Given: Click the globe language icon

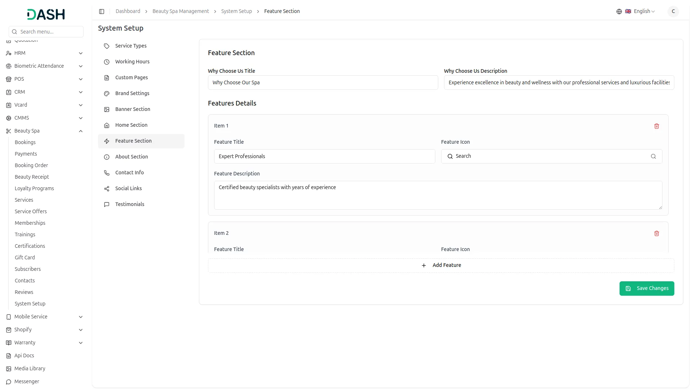Looking at the screenshot, I should [x=619, y=12].
